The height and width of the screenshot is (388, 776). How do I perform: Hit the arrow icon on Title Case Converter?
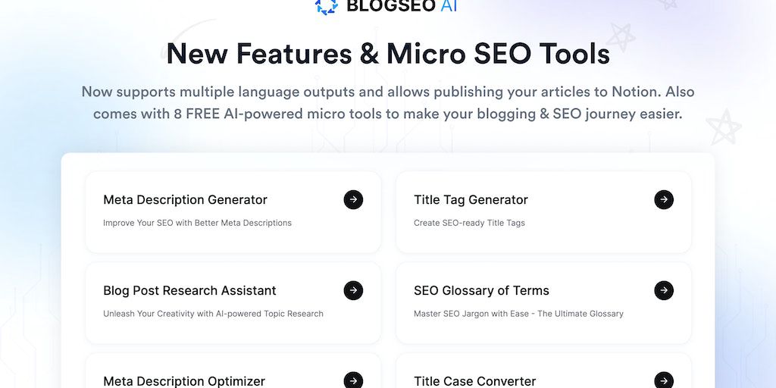click(664, 380)
